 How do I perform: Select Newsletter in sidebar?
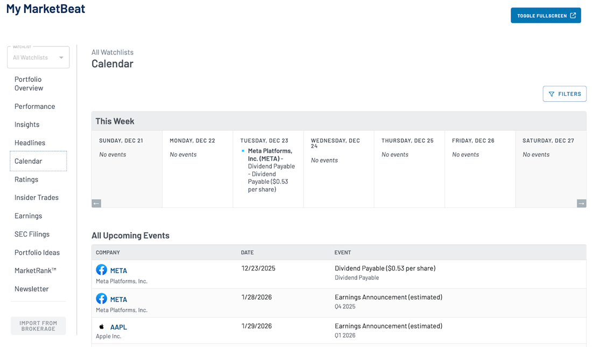pos(32,289)
